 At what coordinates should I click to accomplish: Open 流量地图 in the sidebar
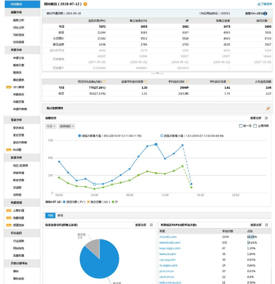point(19,218)
